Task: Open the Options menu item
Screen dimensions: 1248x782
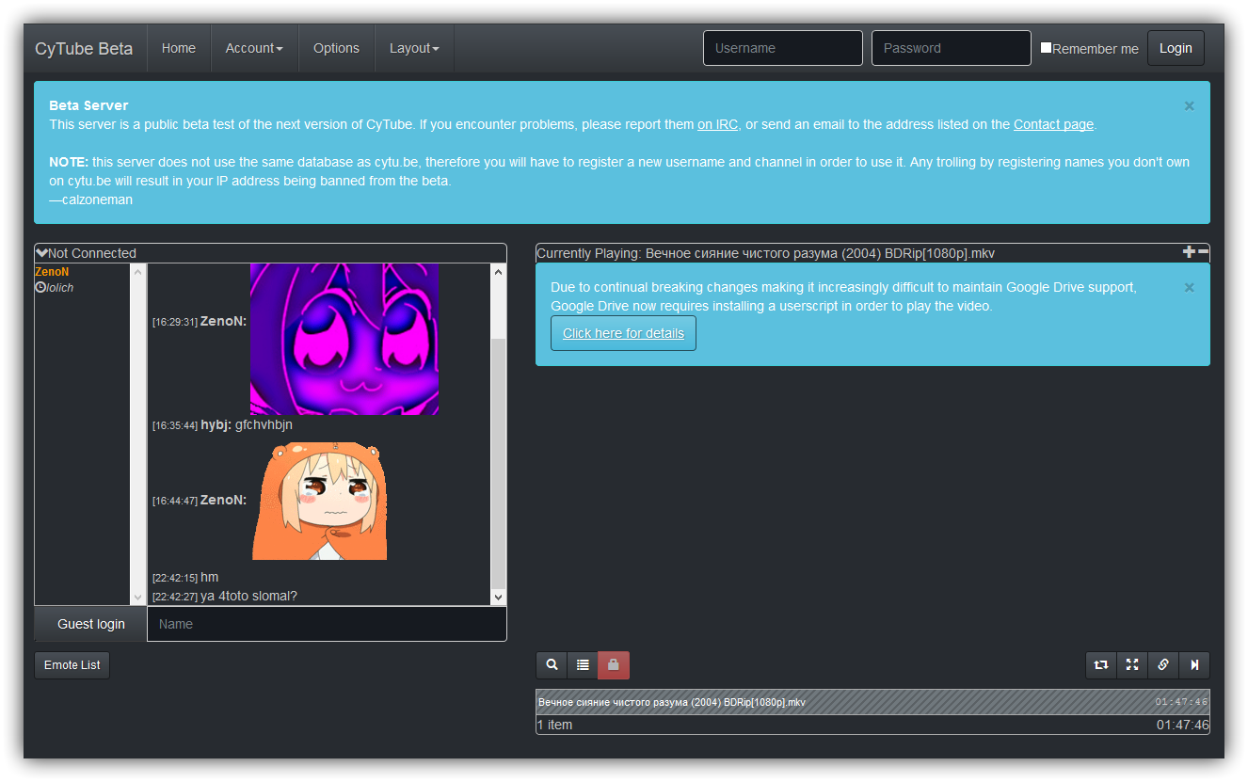Action: coord(336,48)
